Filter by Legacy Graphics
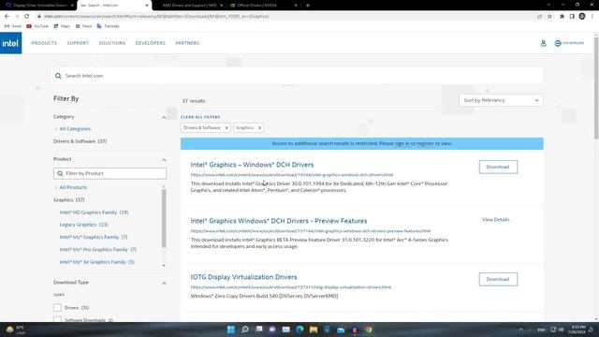Viewport: 599px width, 337px height. (83, 225)
